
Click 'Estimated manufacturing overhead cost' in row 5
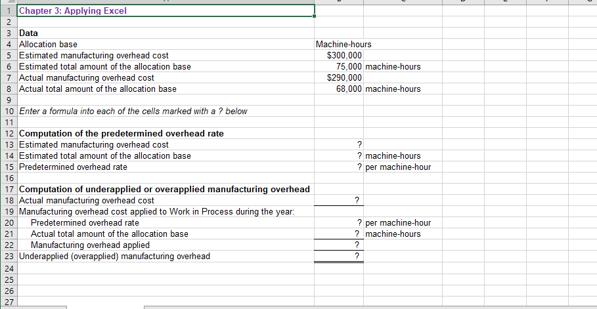click(94, 56)
